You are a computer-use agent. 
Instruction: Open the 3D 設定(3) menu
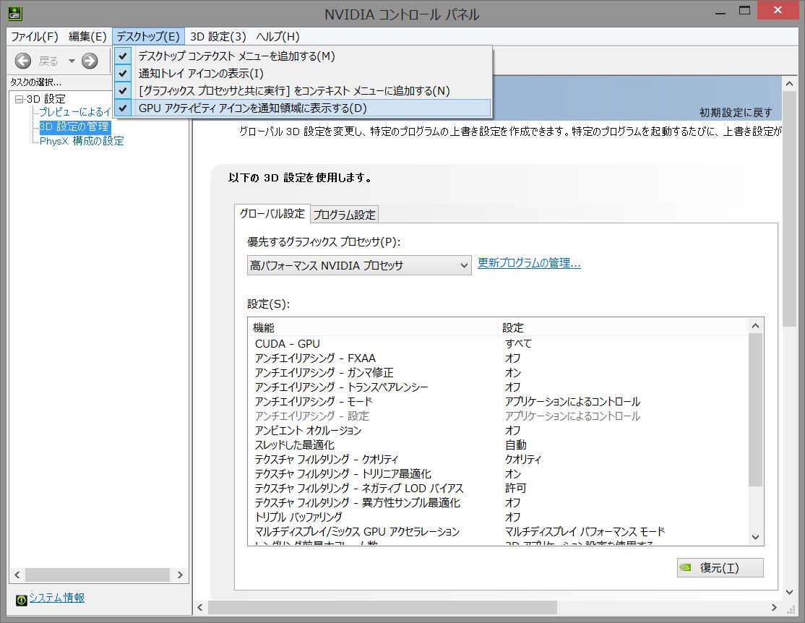218,36
